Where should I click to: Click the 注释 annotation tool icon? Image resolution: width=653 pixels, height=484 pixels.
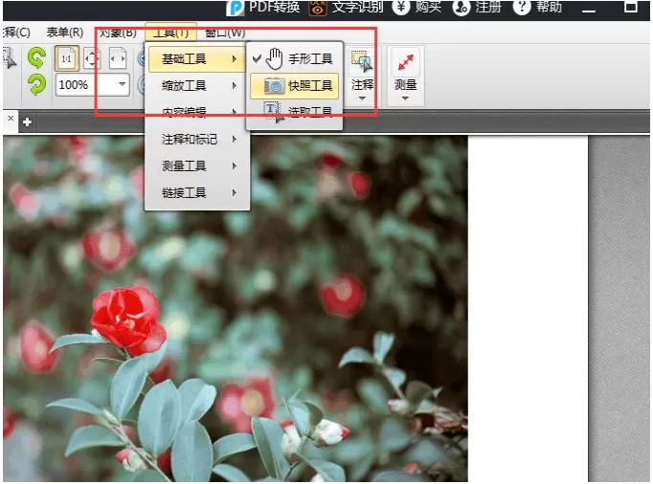pyautogui.click(x=362, y=61)
